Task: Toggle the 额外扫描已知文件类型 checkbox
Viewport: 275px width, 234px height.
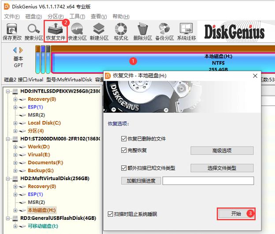Action: 124,168
